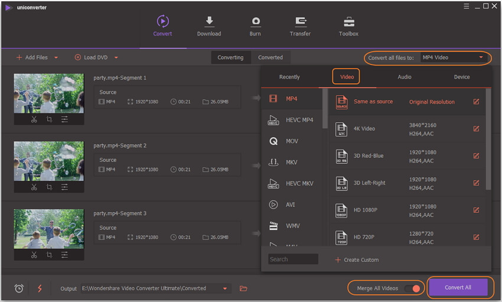Select HEVC MP4 format

pos(292,120)
